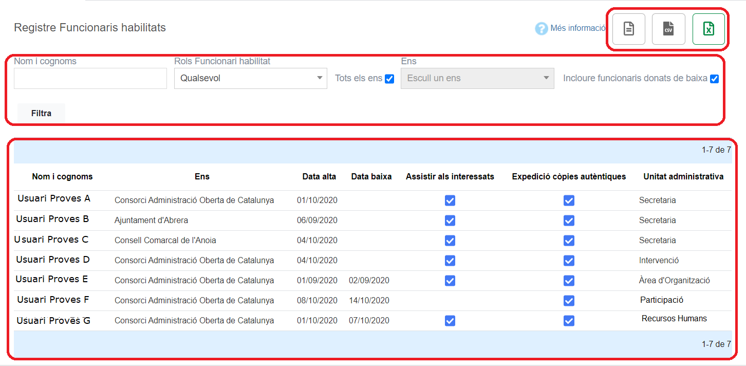
Task: Toggle Incloure funcionaris donats de baixa
Action: click(714, 79)
